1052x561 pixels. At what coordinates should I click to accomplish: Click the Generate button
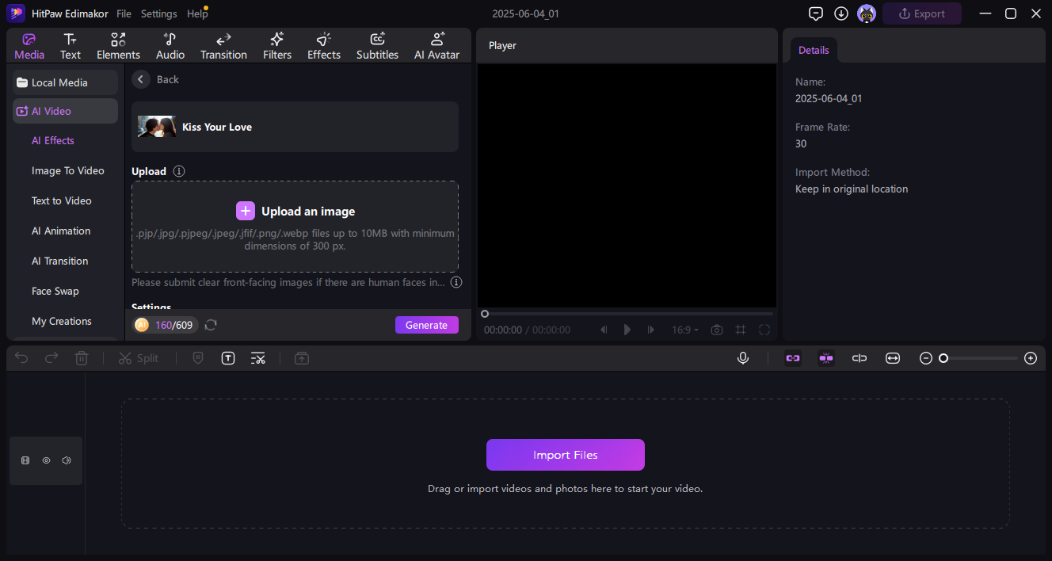click(x=426, y=325)
